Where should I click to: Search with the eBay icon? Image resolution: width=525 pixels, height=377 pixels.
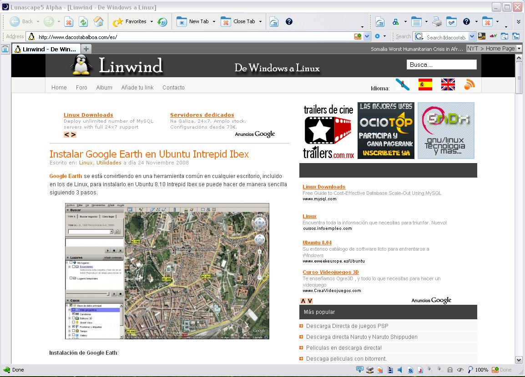coord(493,36)
